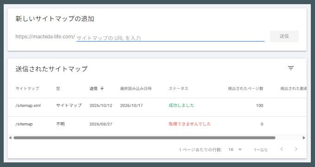This screenshot has width=315, height=167.
Task: Click the 1 ページあたりの行数 label
Action: tap(200, 149)
